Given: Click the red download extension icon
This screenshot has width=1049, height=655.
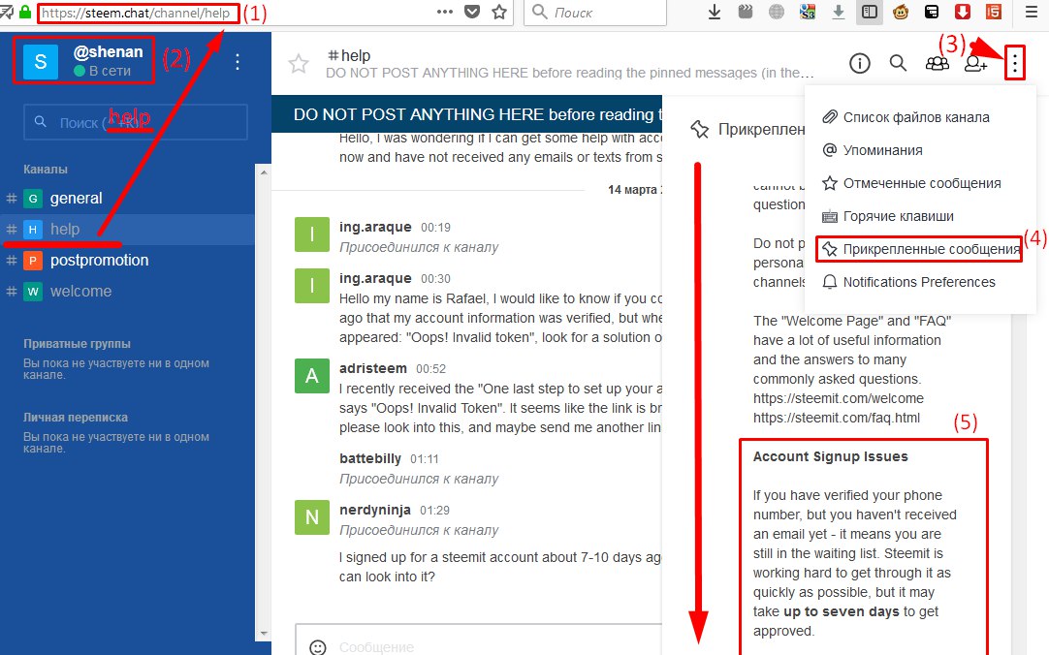Looking at the screenshot, I should pos(962,12).
